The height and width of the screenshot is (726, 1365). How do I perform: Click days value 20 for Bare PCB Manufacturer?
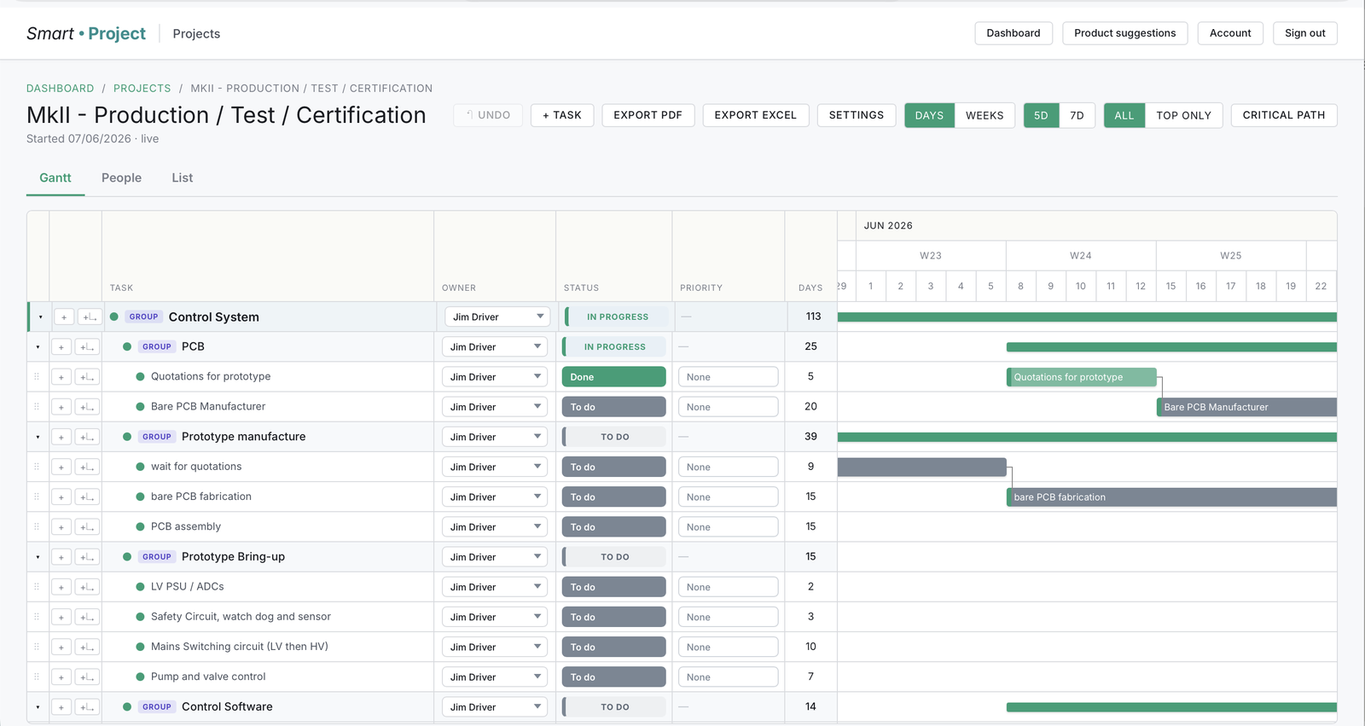coord(810,406)
